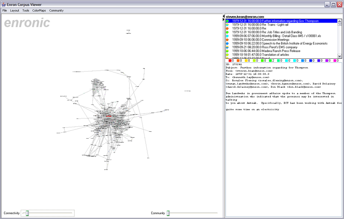Screen dimensions: 344x219
Task: Click the Community slider handle
Action: pos(168,213)
